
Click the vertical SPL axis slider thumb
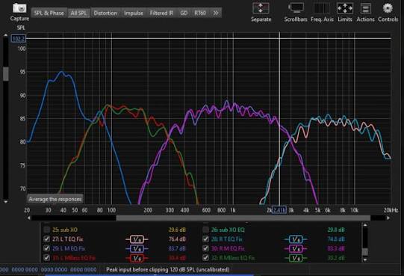6,74
